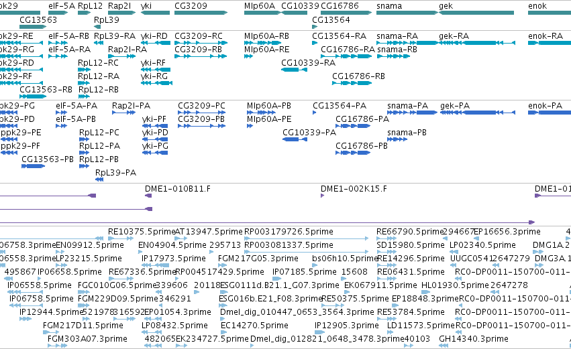
Task: Select the RpL12 gene label
Action: click(x=91, y=6)
